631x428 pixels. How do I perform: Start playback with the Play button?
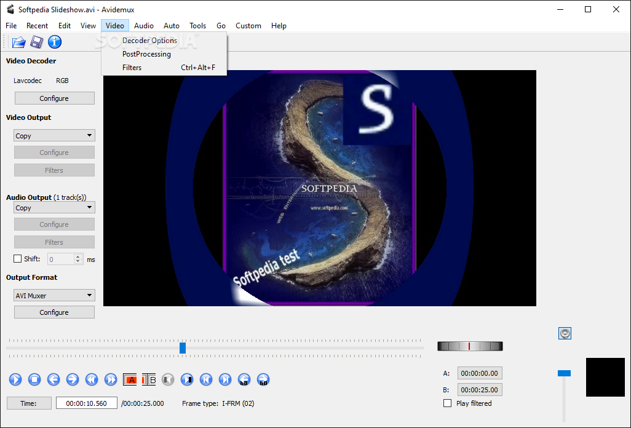(15, 379)
